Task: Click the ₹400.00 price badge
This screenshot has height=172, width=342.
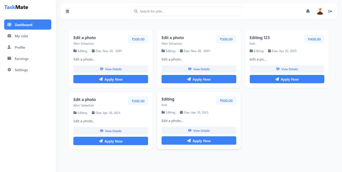Action: [x=314, y=39]
